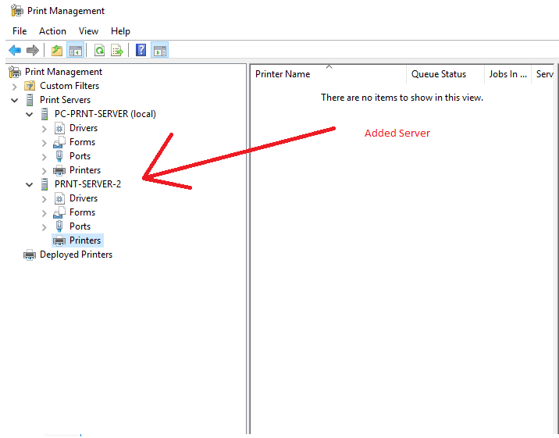559x438 pixels.
Task: Expand Forms under PC-PRNT-SERVER (local)
Action: (x=45, y=143)
